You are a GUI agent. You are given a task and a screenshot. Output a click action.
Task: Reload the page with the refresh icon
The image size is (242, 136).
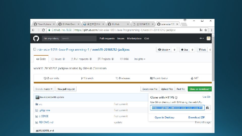point(43,30)
